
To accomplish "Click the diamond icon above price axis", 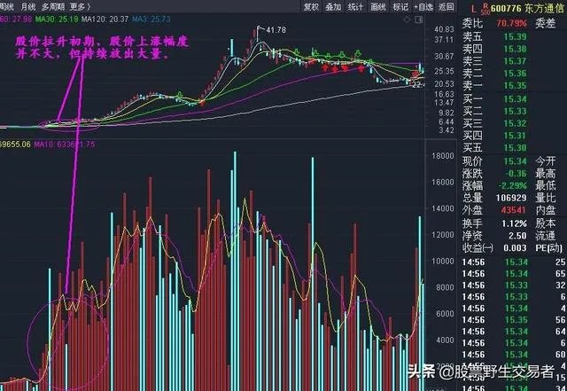I will [x=408, y=20].
